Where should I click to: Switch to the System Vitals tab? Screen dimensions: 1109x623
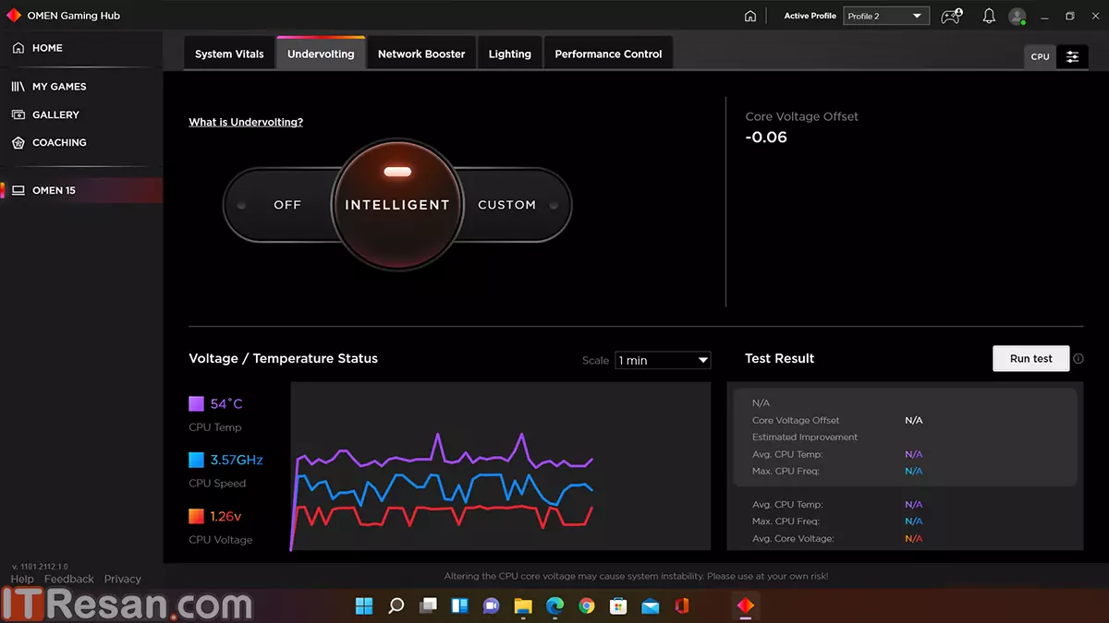[229, 54]
